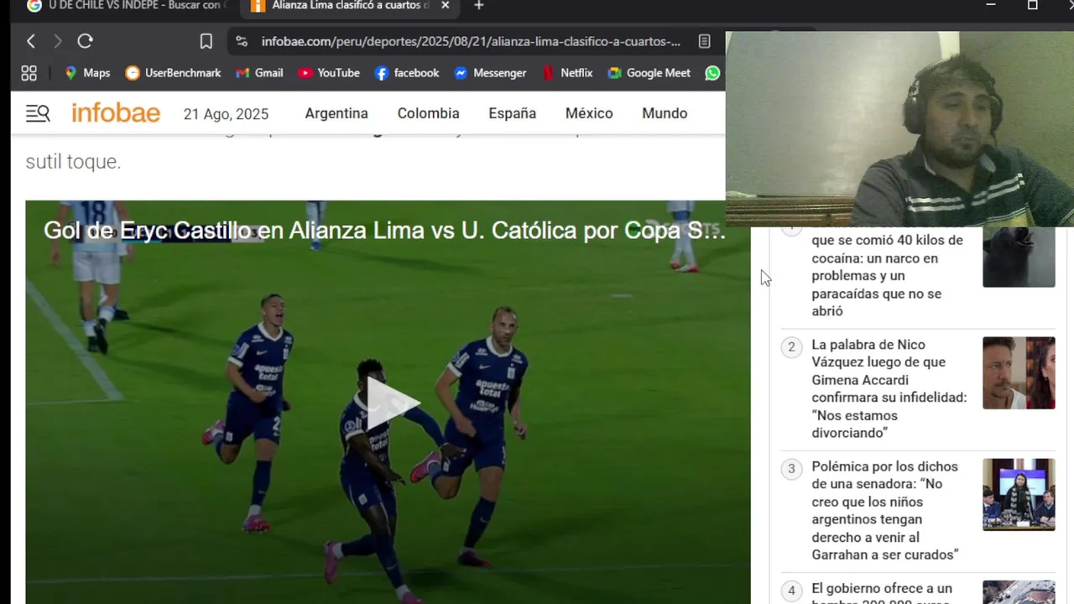This screenshot has height=604, width=1074.
Task: Click the senadora article thumbnail
Action: pos(1019,494)
